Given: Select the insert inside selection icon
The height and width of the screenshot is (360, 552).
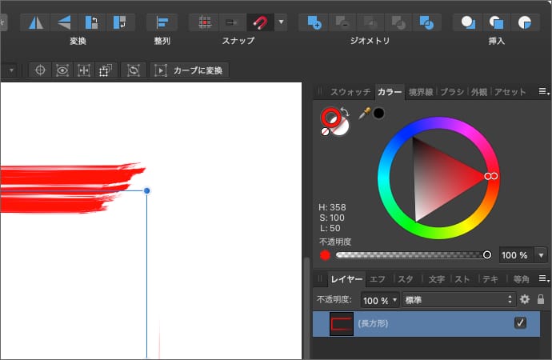Looking at the screenshot, I should pyautogui.click(x=524, y=22).
